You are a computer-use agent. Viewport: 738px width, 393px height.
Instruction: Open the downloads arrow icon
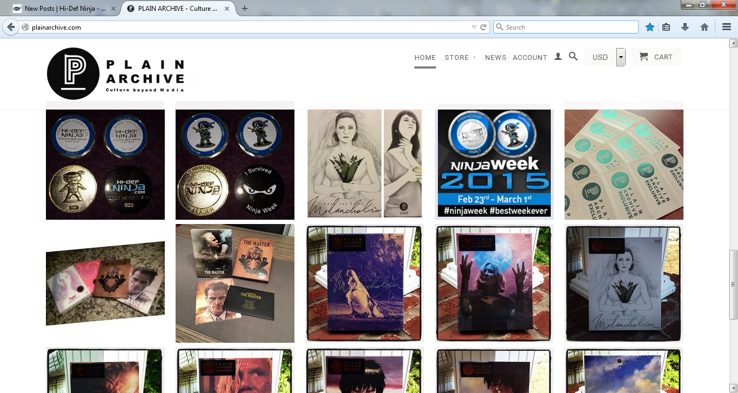pyautogui.click(x=685, y=27)
